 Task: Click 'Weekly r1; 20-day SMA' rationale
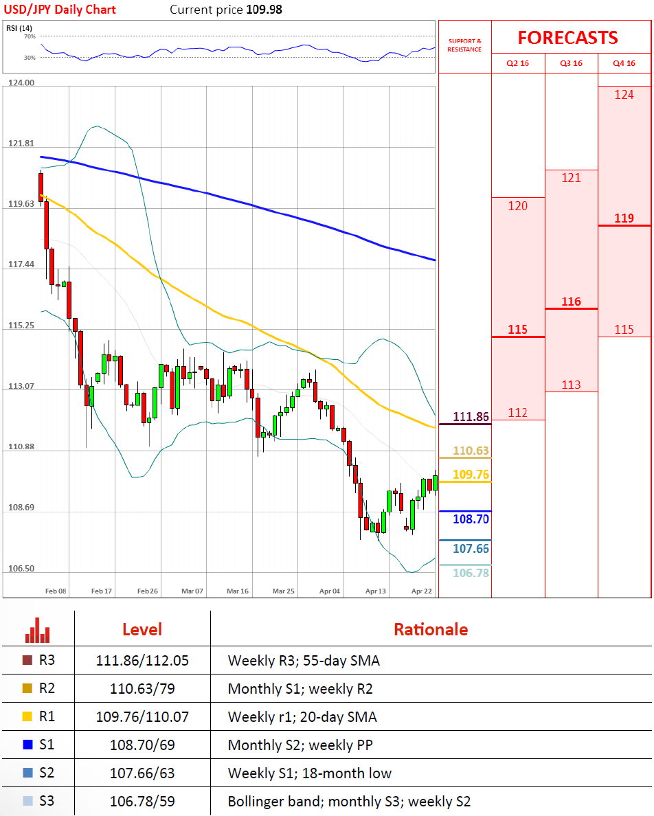coord(302,716)
